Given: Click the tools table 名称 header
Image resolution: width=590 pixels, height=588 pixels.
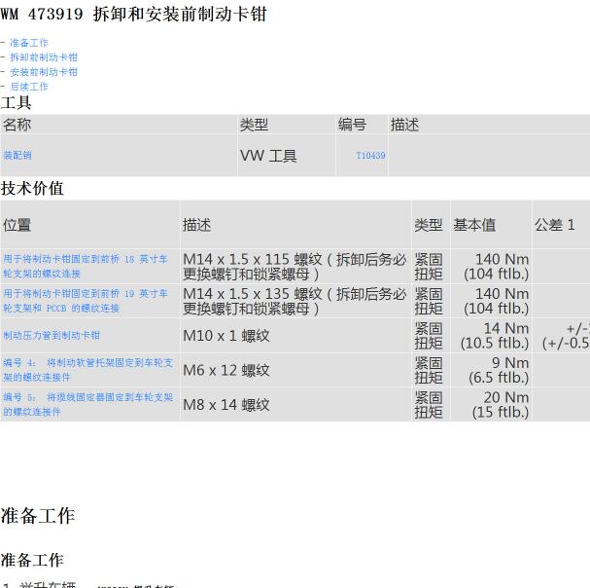Looking at the screenshot, I should coord(17,125).
